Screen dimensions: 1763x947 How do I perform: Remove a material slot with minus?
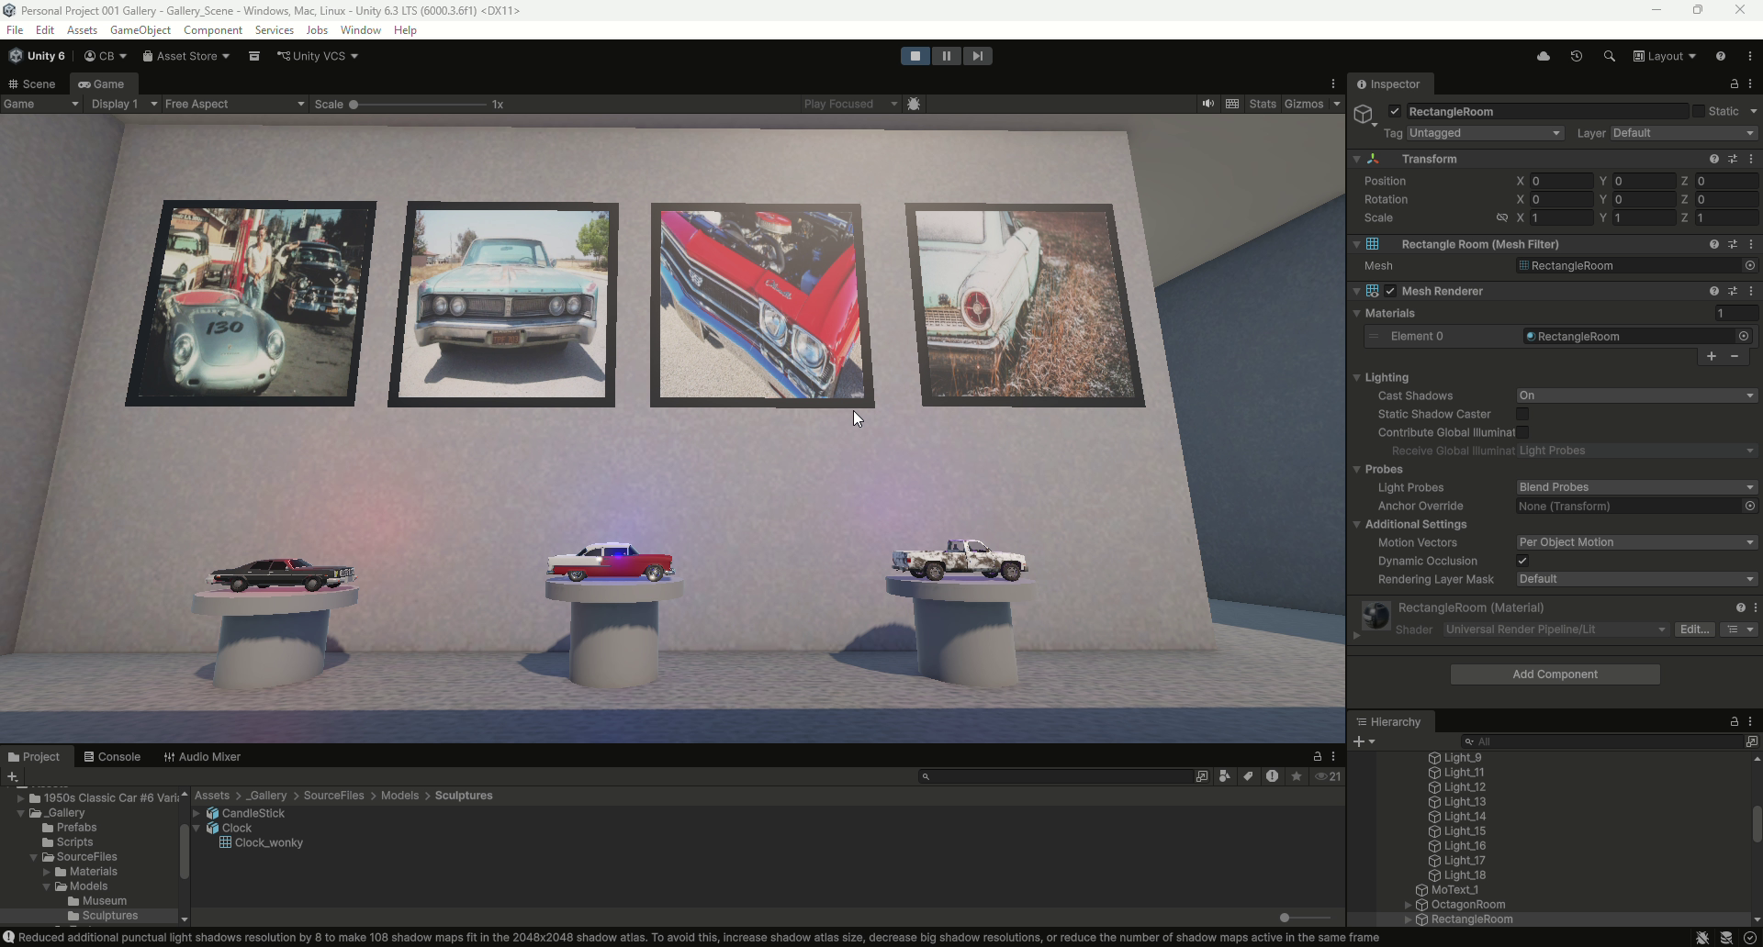click(1735, 356)
